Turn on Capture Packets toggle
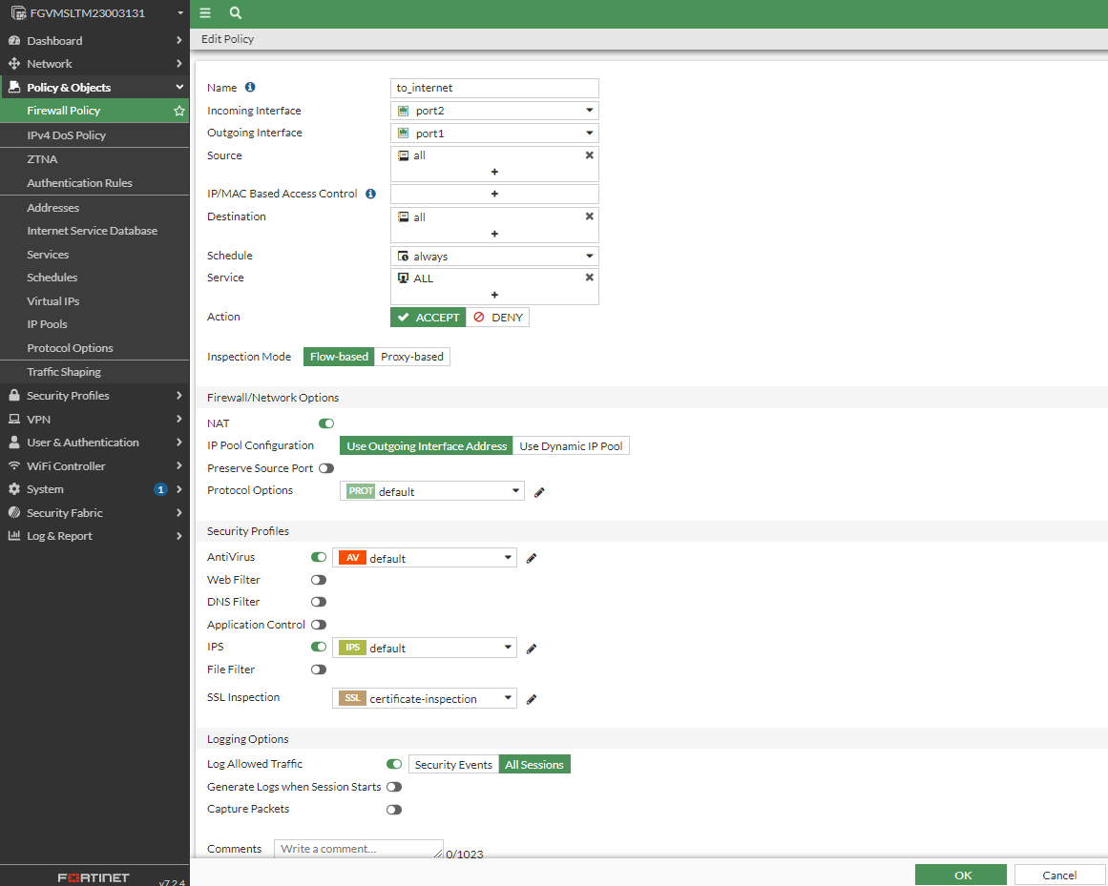1108x886 pixels. pyautogui.click(x=394, y=810)
